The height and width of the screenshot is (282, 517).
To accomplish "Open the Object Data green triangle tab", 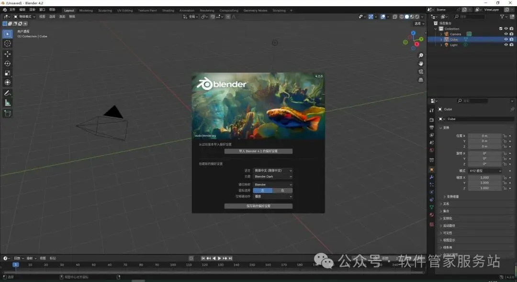I will click(x=432, y=207).
